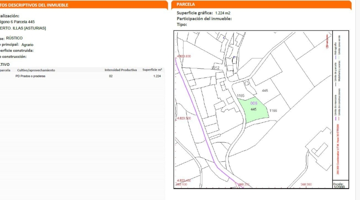The width and height of the screenshot is (360, 200).
Task: Click parcel label 9012 on the map
Action: [216, 68]
